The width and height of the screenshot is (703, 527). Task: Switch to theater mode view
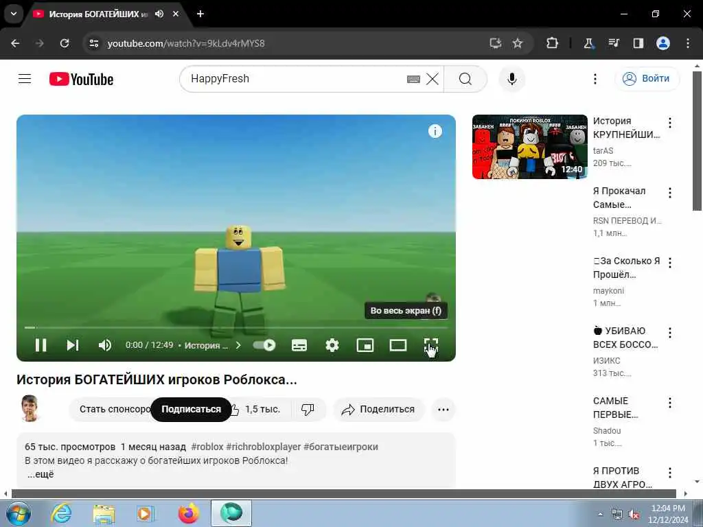398,345
